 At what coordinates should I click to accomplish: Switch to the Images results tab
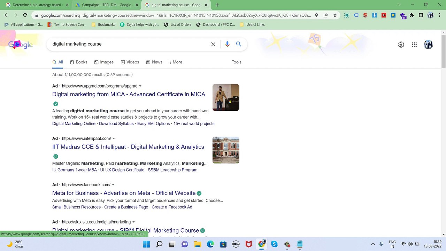click(104, 62)
